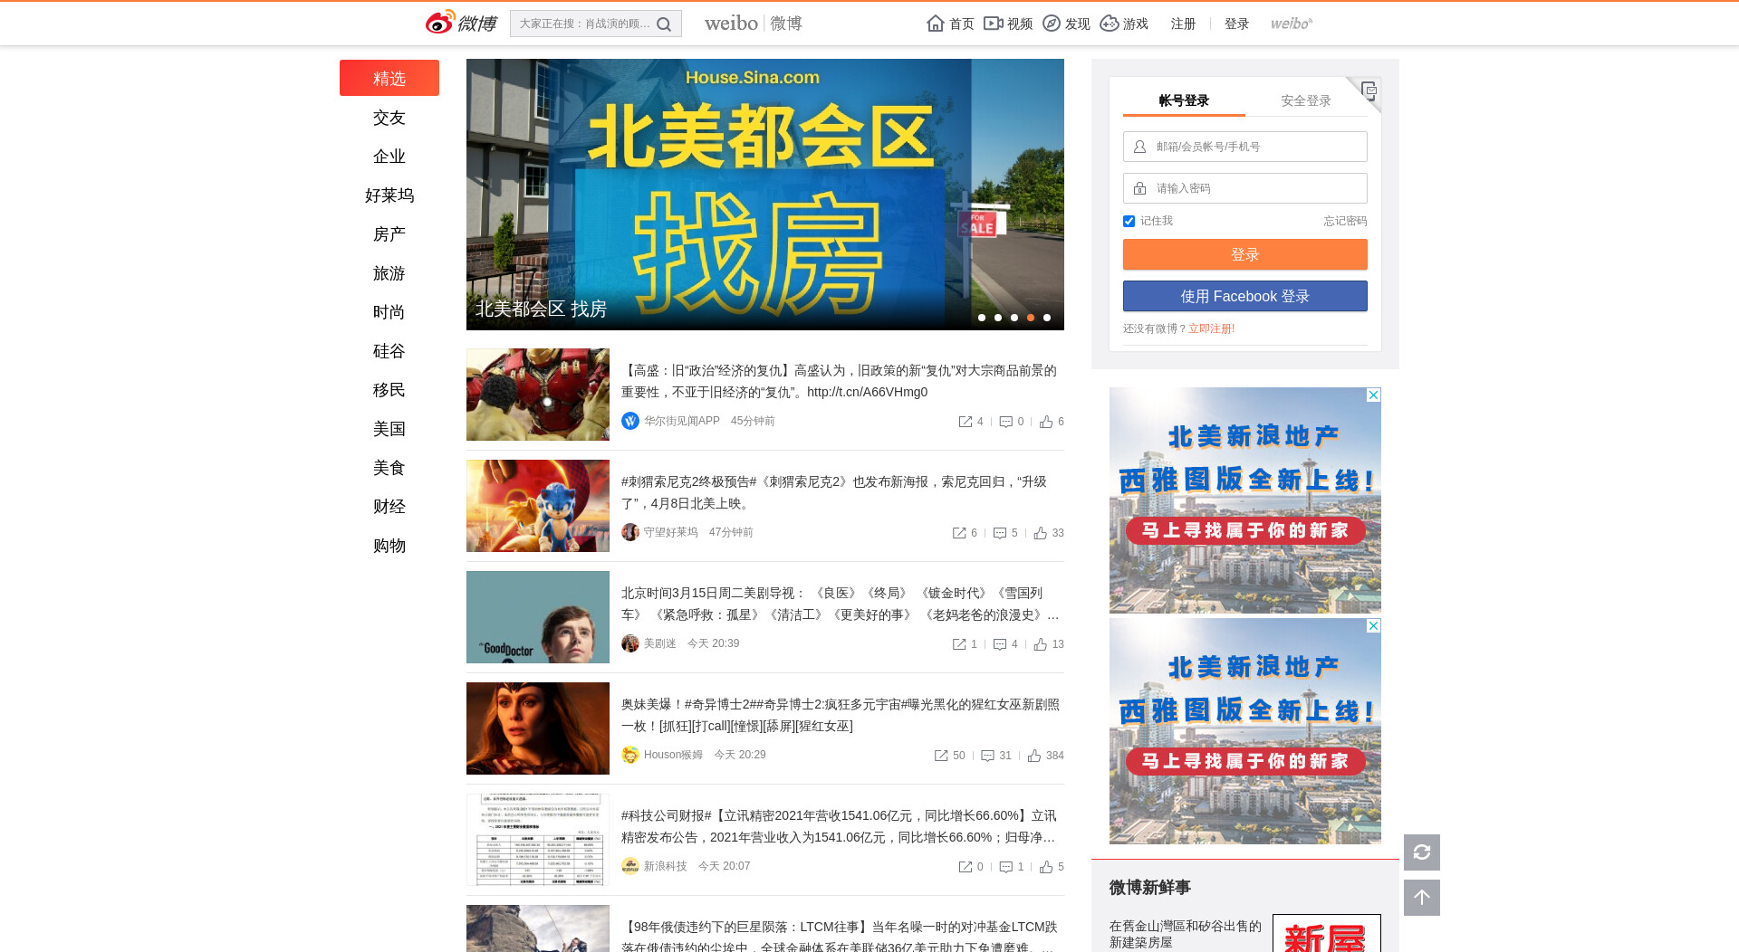Click repost icon on Houson猴姆 post
The image size is (1739, 952).
(941, 756)
